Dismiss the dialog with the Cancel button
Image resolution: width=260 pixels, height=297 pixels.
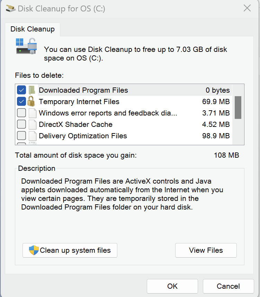(228, 286)
